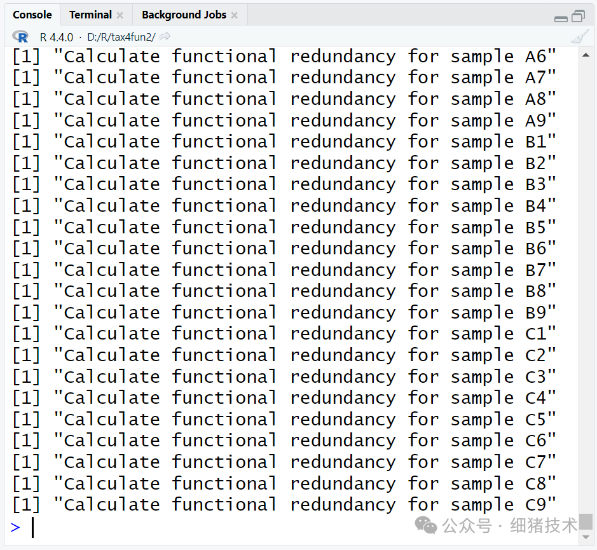
Task: Maximize the console pane
Action: [x=578, y=16]
